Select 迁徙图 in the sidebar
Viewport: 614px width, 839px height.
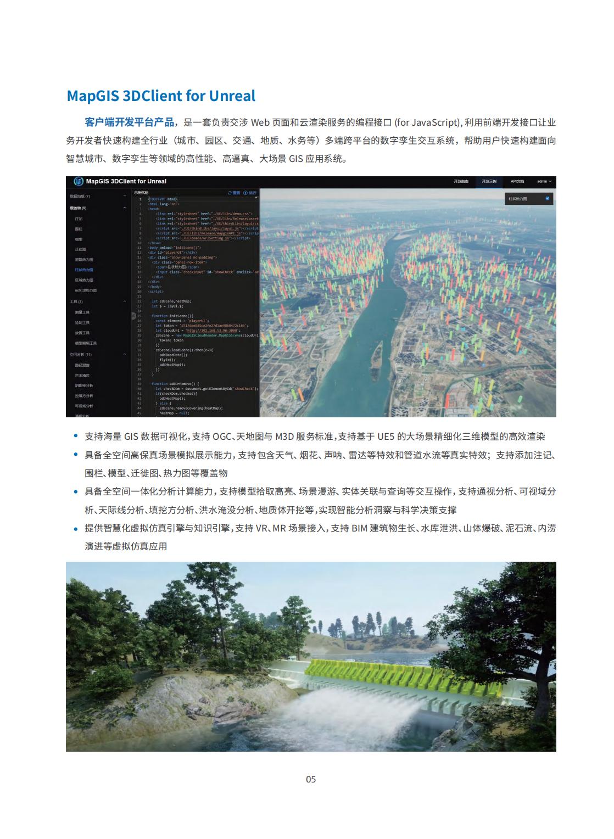[81, 249]
